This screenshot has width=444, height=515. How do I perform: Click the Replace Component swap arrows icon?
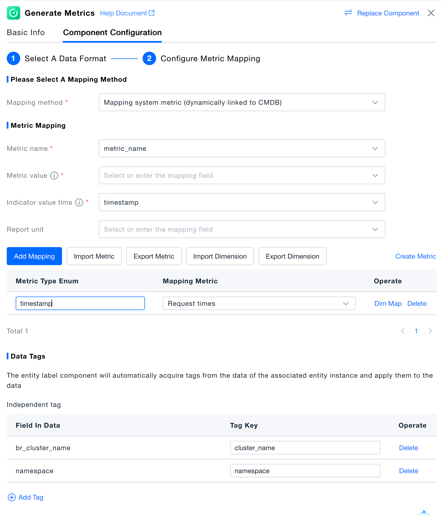[x=348, y=13]
